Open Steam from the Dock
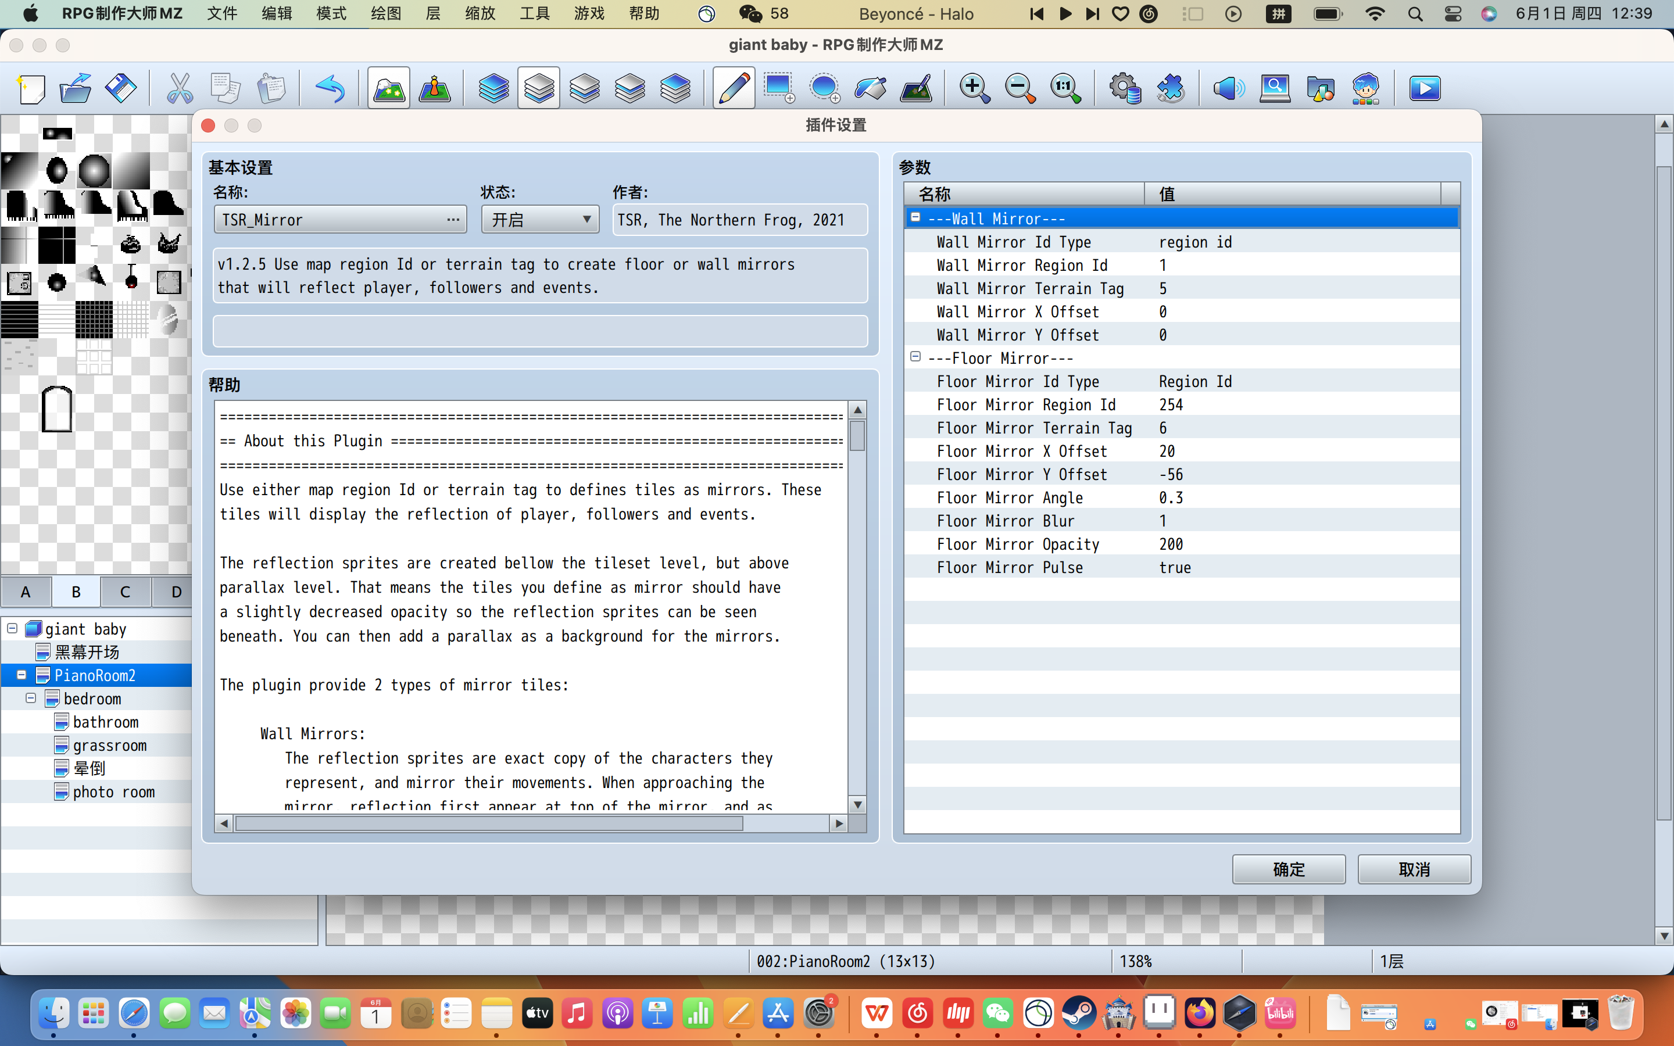The width and height of the screenshot is (1674, 1046). point(1079,1014)
